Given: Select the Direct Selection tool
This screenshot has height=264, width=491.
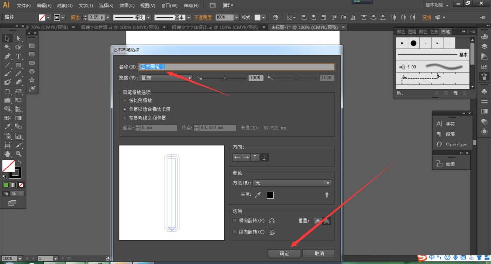Looking at the screenshot, I should point(19,38).
